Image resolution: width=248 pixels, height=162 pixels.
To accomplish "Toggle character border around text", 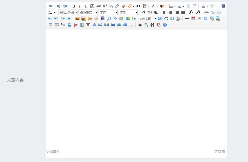I will click(92, 6).
